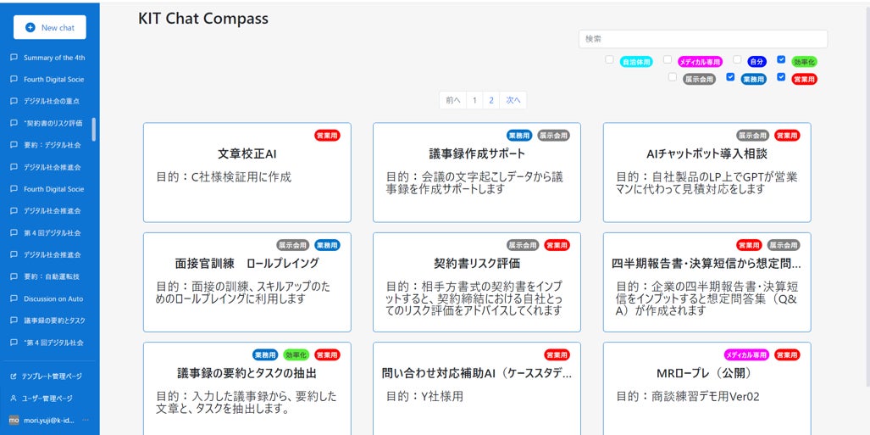Click the ユーザー管理ページ person icon
The image size is (870, 435).
[14, 398]
